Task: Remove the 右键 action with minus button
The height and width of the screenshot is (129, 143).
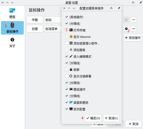Action: point(134,29)
